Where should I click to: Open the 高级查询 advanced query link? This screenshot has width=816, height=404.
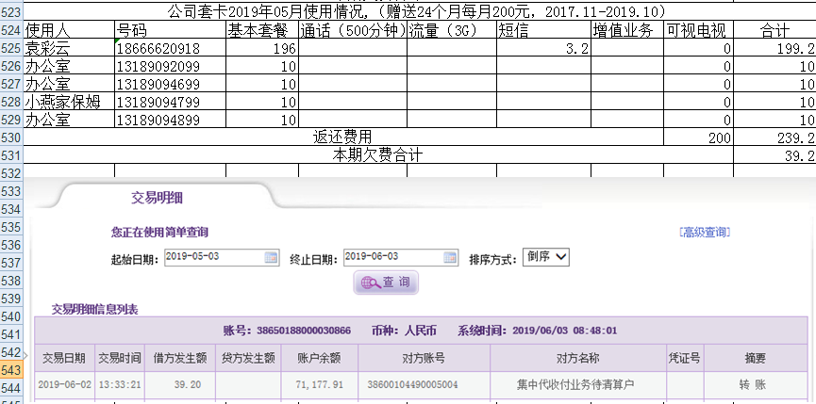pos(704,232)
